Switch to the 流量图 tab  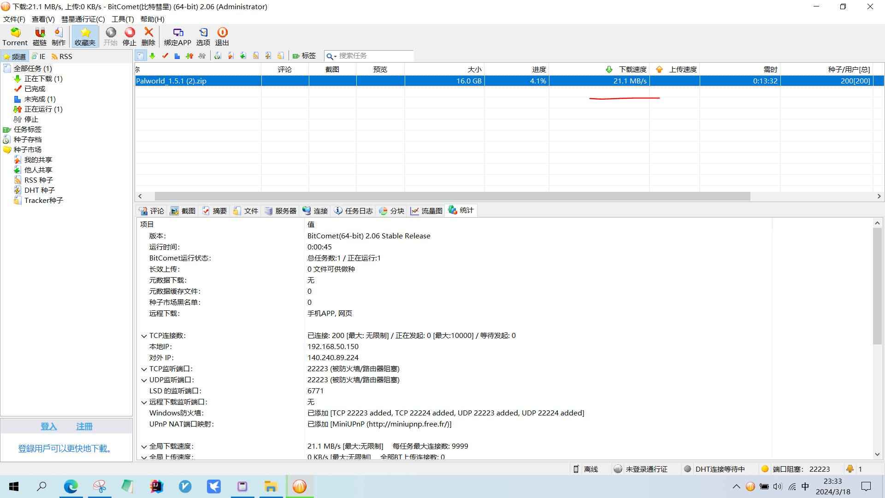click(426, 211)
